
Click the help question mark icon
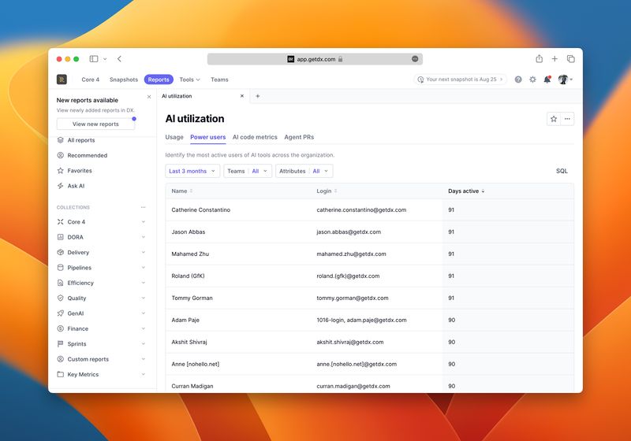pyautogui.click(x=518, y=80)
